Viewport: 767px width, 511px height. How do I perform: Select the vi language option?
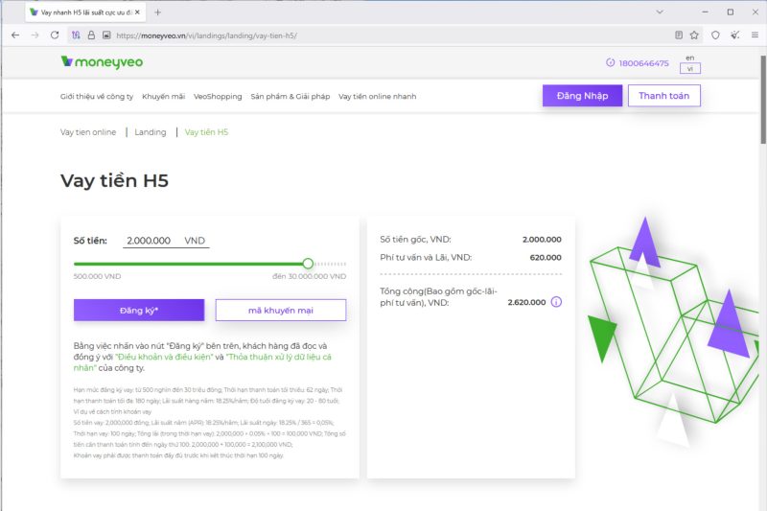(x=689, y=68)
